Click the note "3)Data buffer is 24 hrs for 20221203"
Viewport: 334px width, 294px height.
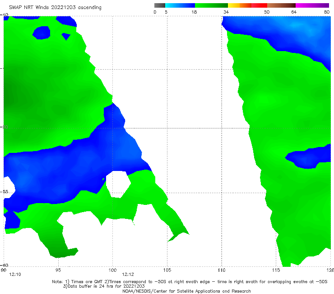(104, 286)
